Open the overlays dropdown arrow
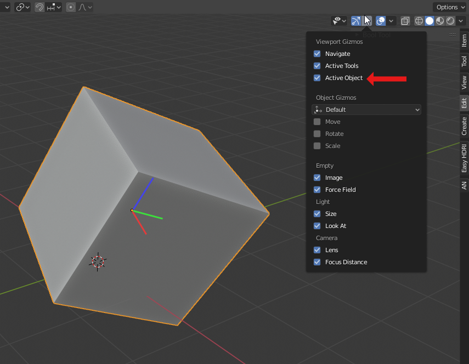Screen dimensions: 469x364 (391, 21)
